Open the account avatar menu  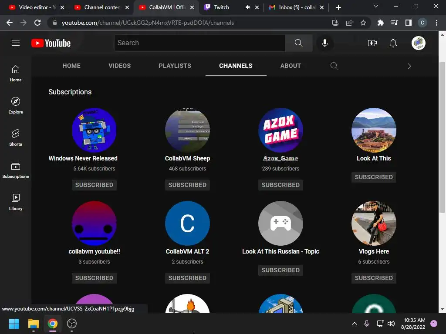click(418, 43)
